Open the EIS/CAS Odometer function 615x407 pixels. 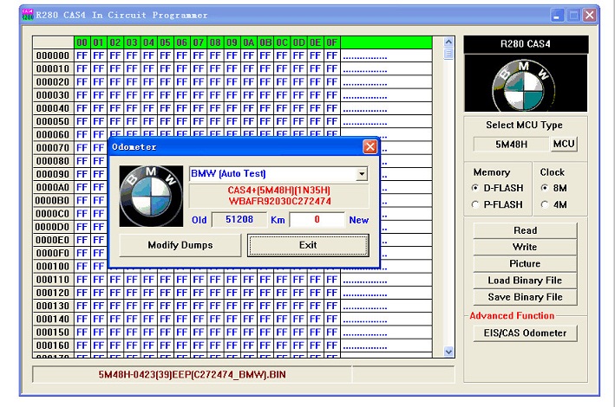[525, 333]
